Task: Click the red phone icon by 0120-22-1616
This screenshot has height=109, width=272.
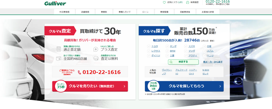Action: click(x=79, y=72)
